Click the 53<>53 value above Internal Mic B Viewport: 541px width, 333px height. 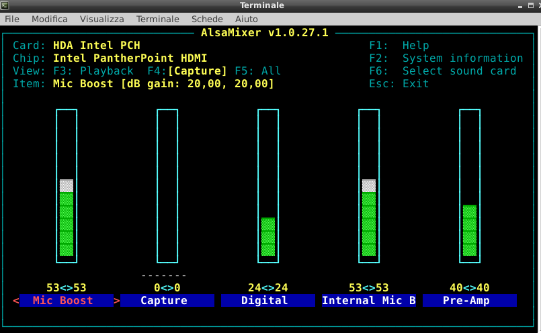[369, 287]
